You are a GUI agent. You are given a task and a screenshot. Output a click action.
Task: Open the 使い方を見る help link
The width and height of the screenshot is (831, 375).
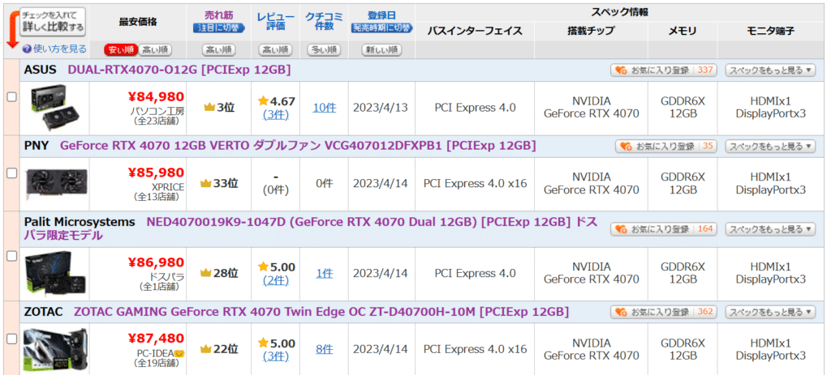[x=60, y=49]
